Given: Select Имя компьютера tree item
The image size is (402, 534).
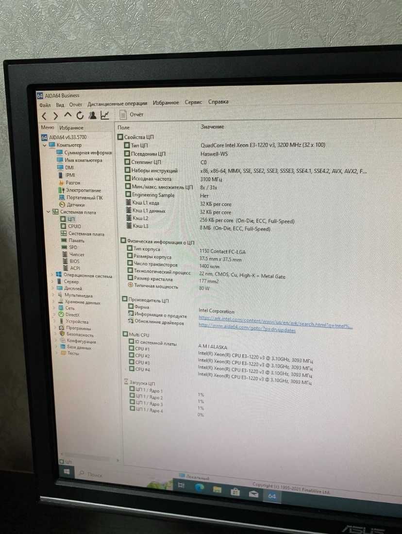Looking at the screenshot, I should click(79, 160).
